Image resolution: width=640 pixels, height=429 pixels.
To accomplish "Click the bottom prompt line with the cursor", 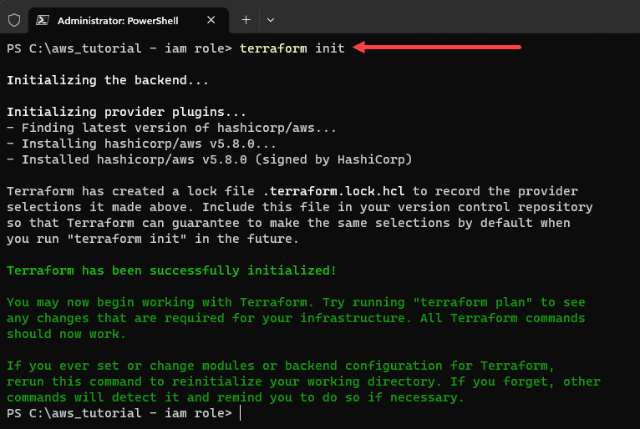I will [124, 413].
